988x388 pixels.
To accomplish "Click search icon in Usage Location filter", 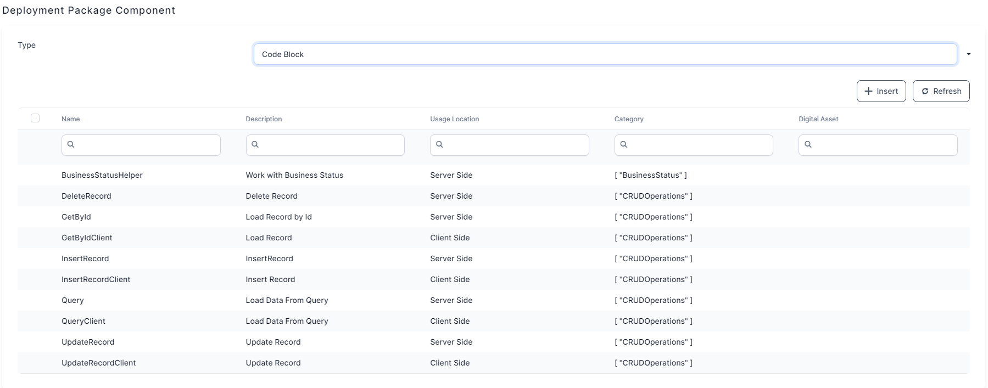I will point(439,144).
